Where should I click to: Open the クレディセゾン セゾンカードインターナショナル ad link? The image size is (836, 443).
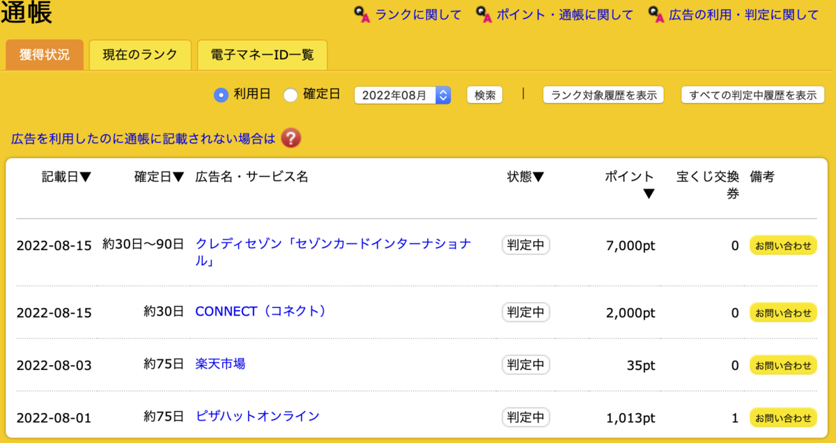[334, 252]
